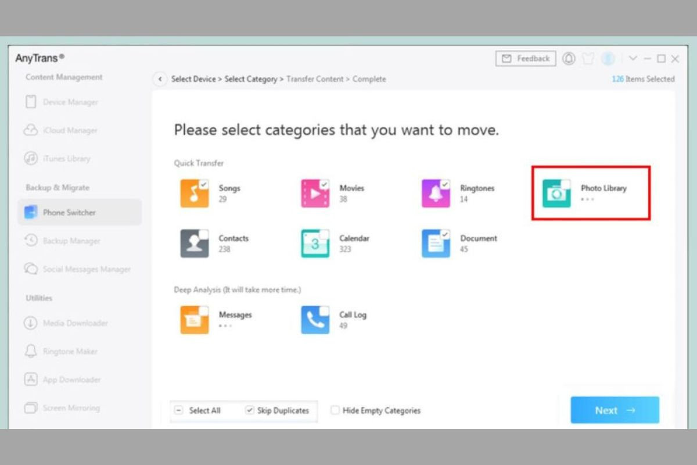The height and width of the screenshot is (465, 697).
Task: Click the Social Messages Manager chat icon
Action: click(x=31, y=269)
